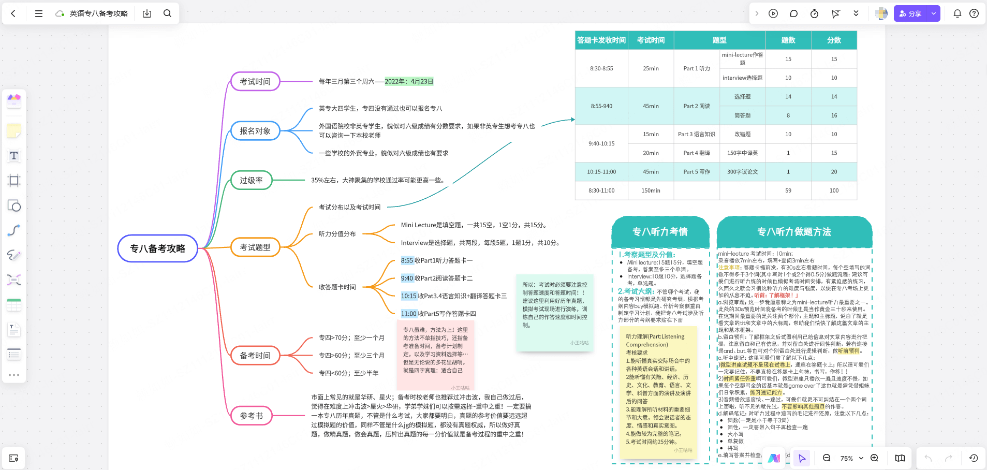Screen dimensions: 987x470
Task: Click the undo arrow
Action: click(x=928, y=458)
